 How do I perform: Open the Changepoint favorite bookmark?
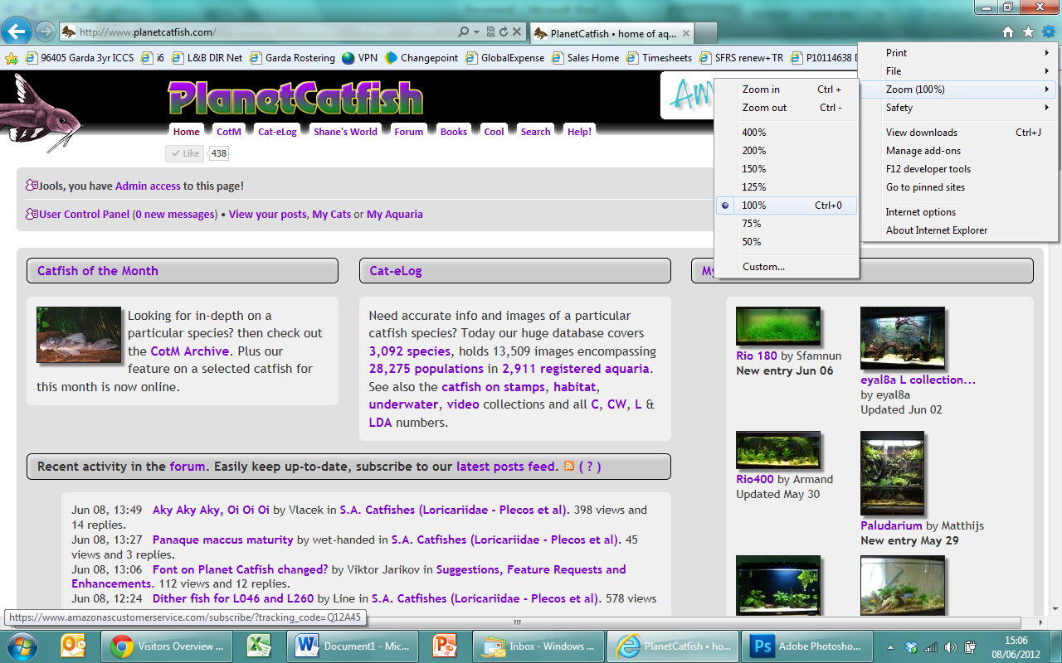[421, 58]
